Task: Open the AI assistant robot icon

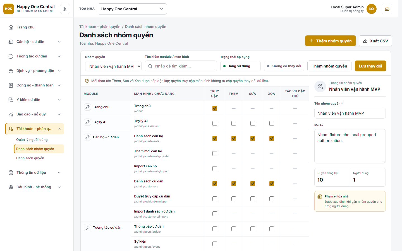Action: click(387, 9)
